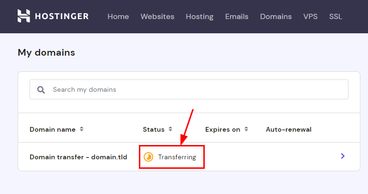Open the Home menu item

click(x=118, y=17)
